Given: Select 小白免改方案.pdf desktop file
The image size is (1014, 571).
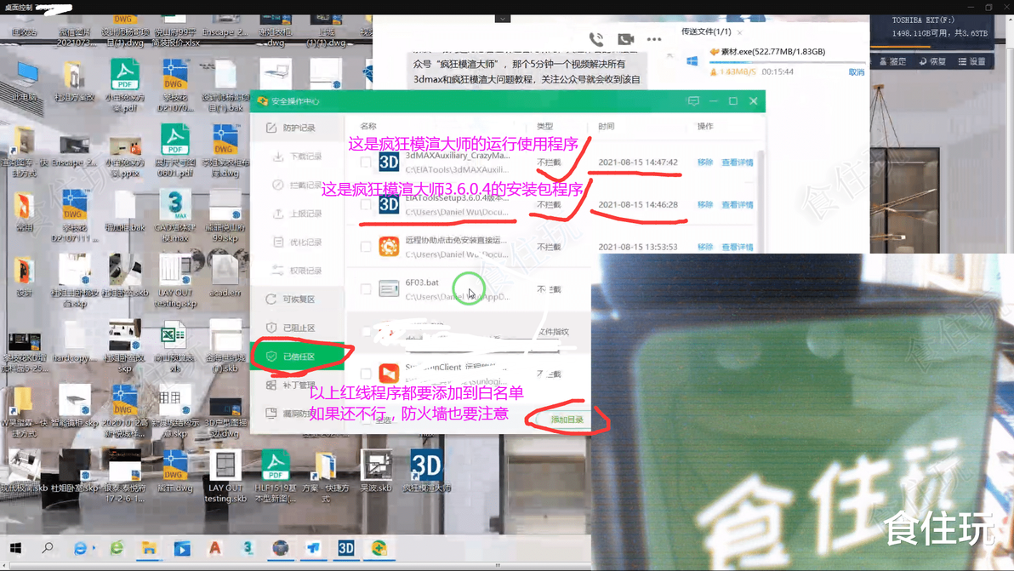Looking at the screenshot, I should 125,85.
